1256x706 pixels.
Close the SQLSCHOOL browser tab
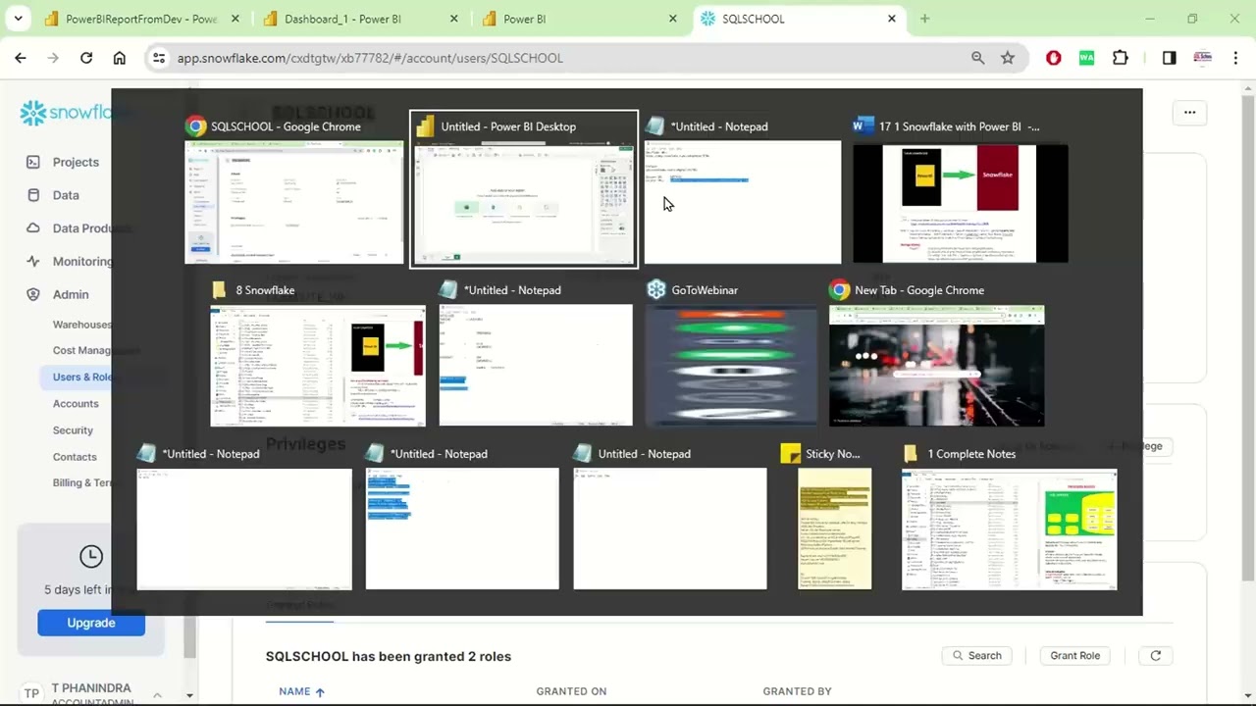point(892,19)
